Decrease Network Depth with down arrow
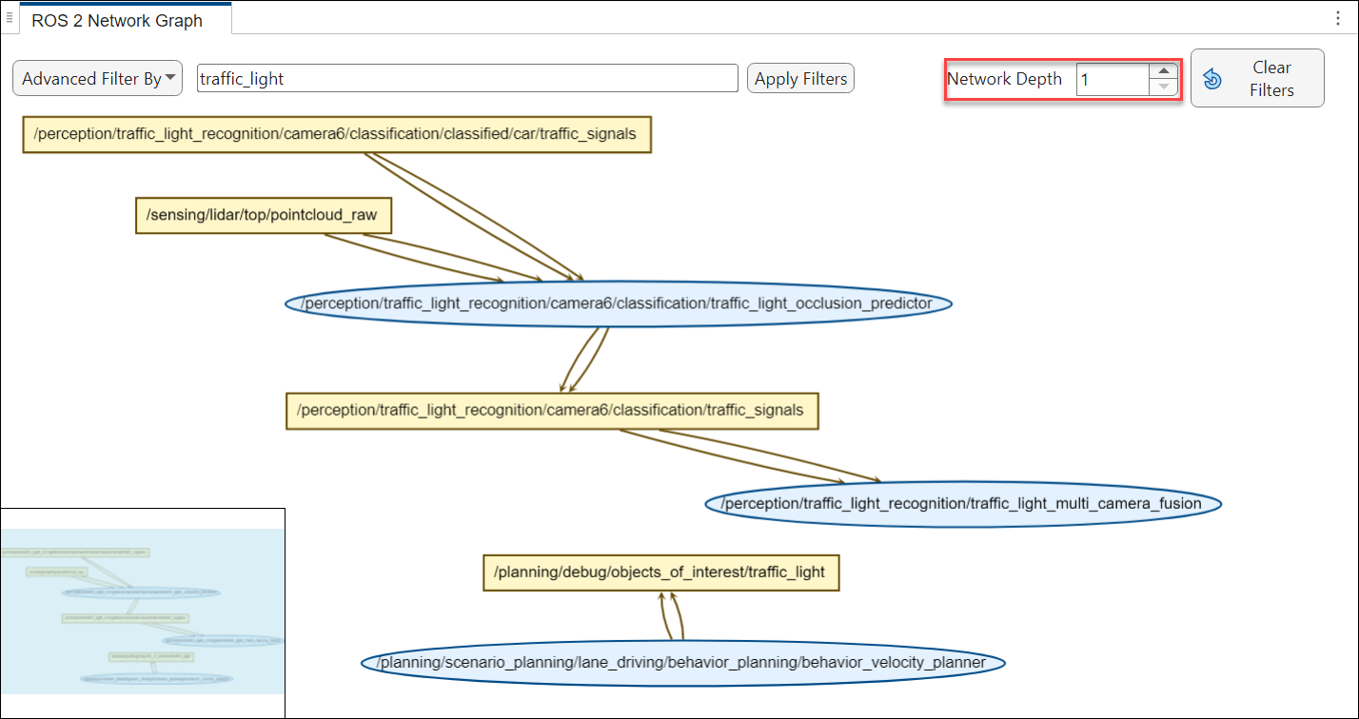 [x=1163, y=87]
